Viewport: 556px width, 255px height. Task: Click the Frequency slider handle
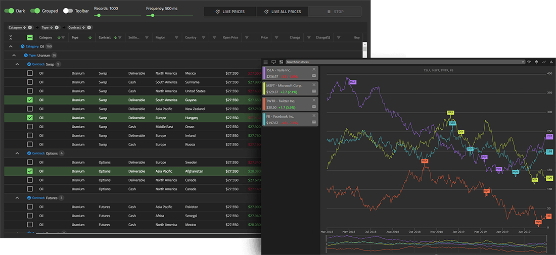pos(153,15)
